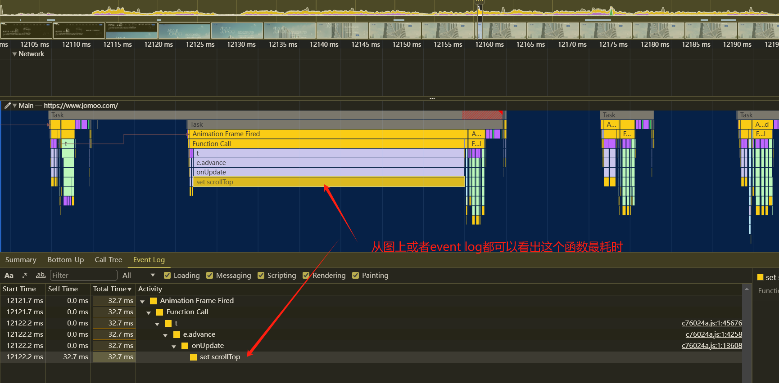Toggle the Painting checkbox

355,276
